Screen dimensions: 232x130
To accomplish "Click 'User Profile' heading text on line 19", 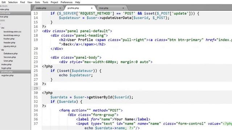I will point(80,40).
